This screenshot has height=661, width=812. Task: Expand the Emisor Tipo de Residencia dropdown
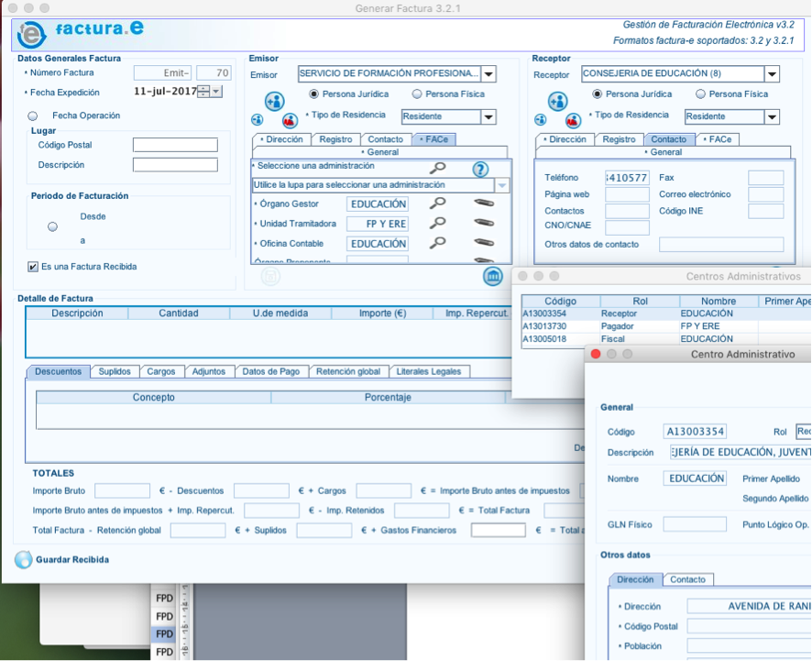(488, 117)
